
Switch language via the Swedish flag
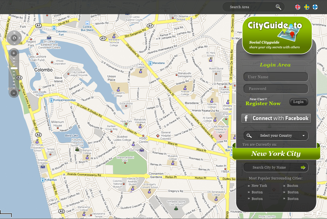[x=306, y=7]
